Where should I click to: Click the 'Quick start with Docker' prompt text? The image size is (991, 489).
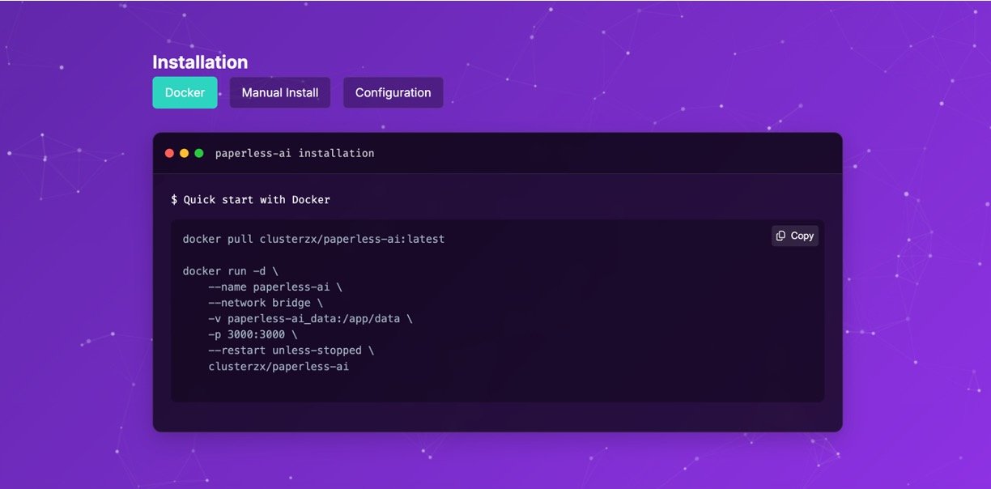click(x=257, y=199)
